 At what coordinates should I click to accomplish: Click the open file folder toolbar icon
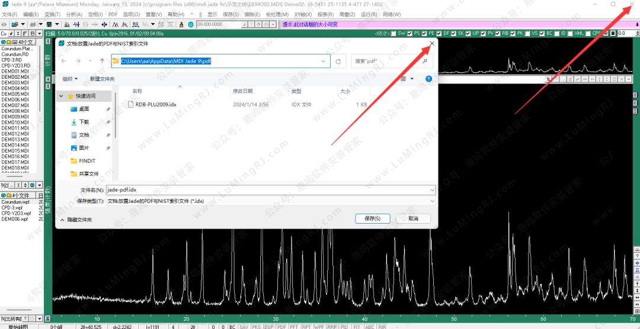[14, 24]
